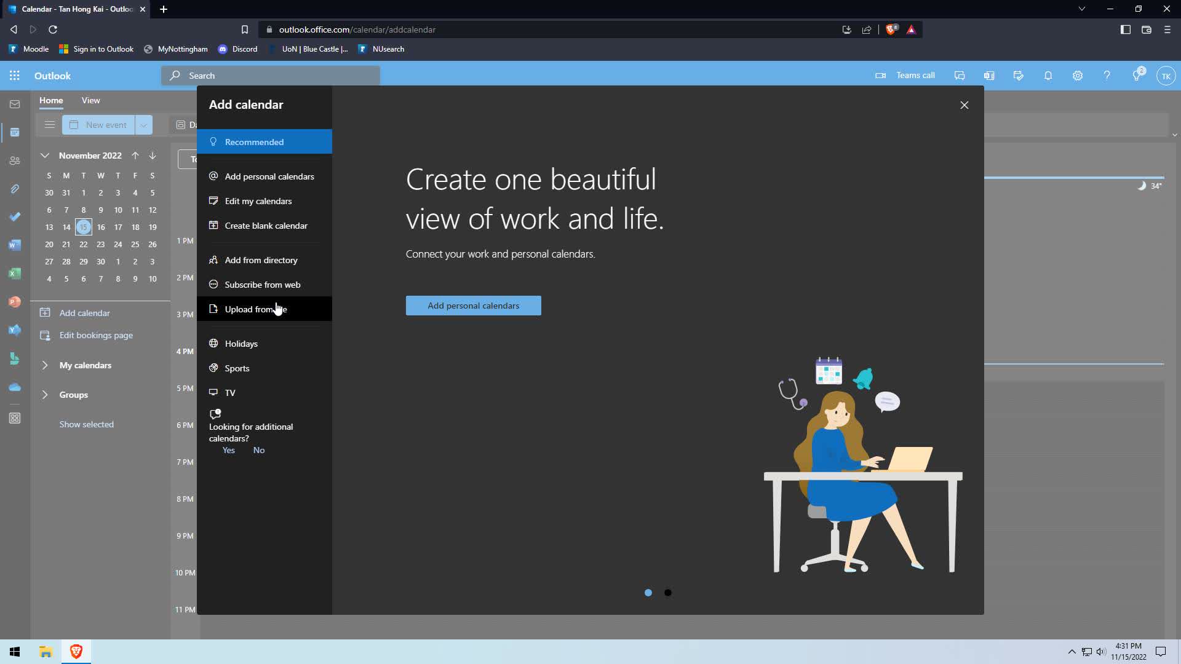Select November 23 in mini calendar

click(101, 244)
